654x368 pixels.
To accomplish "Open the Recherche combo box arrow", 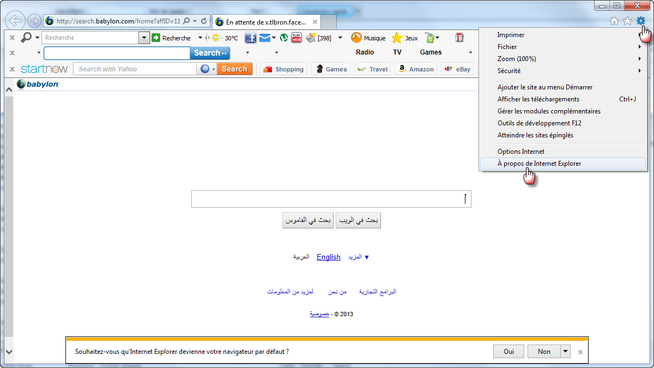I will pyautogui.click(x=144, y=38).
